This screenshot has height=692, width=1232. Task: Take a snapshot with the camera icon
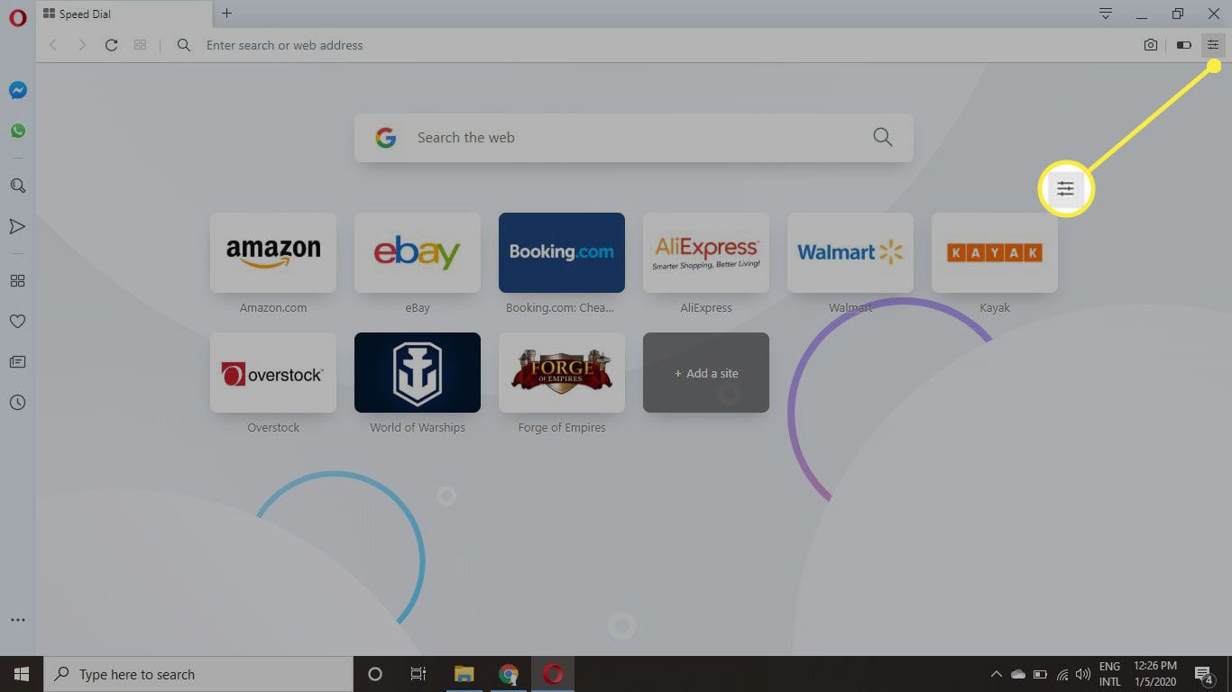point(1151,45)
